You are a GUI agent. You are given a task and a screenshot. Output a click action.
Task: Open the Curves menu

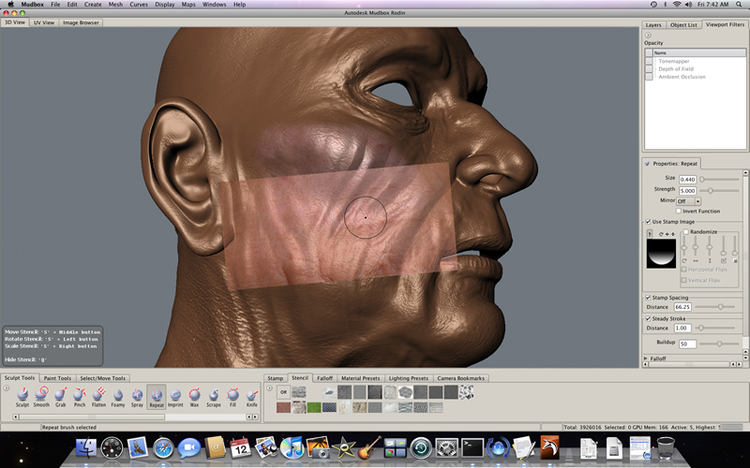tap(140, 5)
